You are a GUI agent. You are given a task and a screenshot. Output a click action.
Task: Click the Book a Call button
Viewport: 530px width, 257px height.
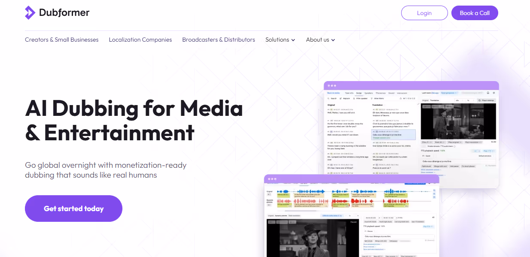pos(475,13)
